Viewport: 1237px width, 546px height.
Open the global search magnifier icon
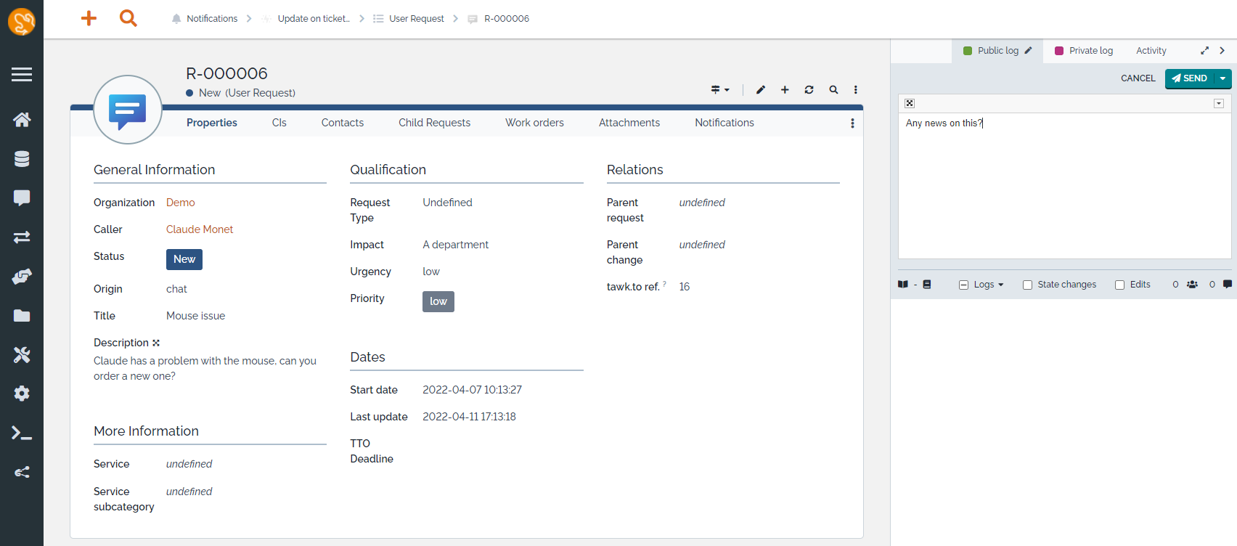pyautogui.click(x=128, y=18)
